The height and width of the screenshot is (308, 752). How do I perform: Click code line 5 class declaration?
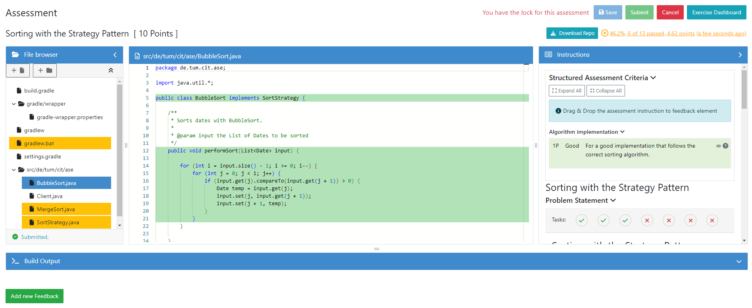pyautogui.click(x=342, y=98)
